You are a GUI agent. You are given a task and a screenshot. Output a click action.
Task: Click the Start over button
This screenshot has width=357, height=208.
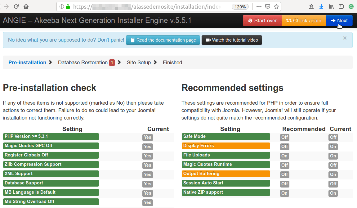pos(262,20)
